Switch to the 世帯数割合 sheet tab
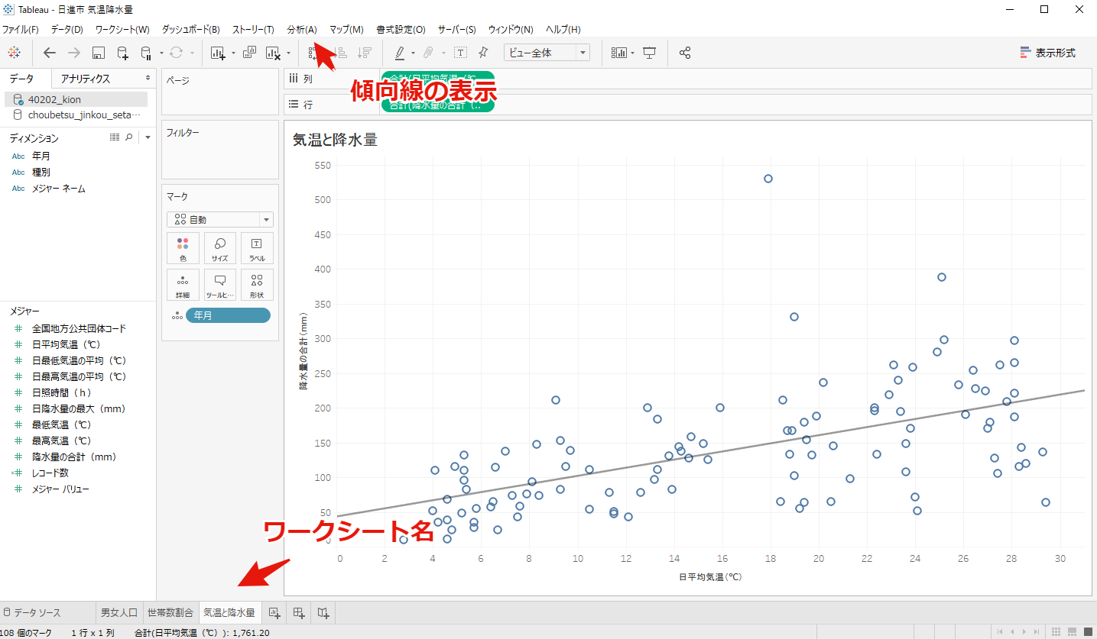Image resolution: width=1097 pixels, height=639 pixels. pos(170,612)
